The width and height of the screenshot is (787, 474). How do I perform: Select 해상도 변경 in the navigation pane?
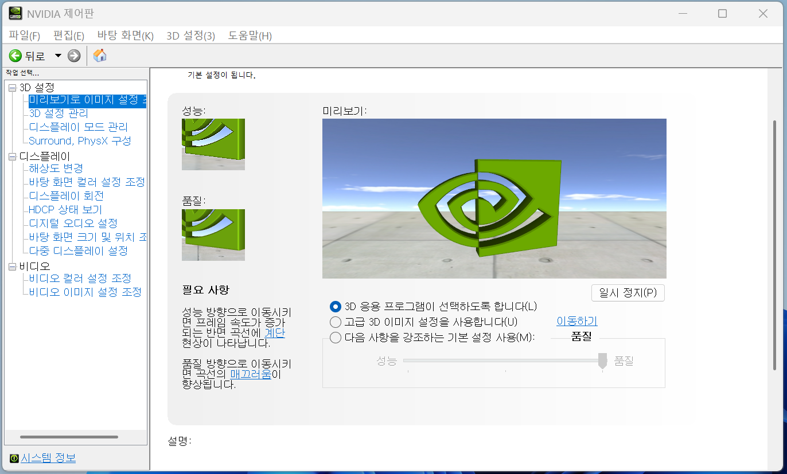(x=55, y=168)
